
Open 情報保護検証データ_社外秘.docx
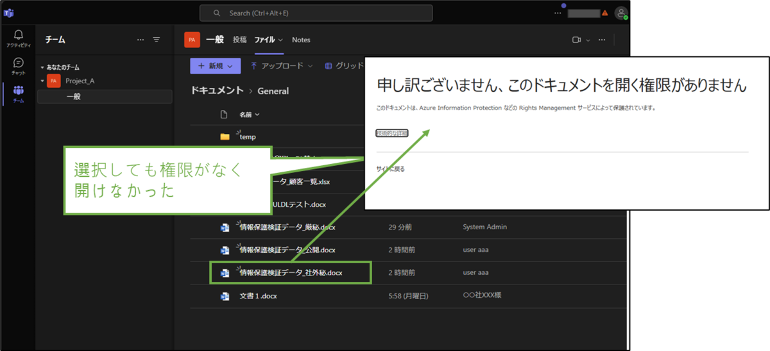[x=291, y=273]
